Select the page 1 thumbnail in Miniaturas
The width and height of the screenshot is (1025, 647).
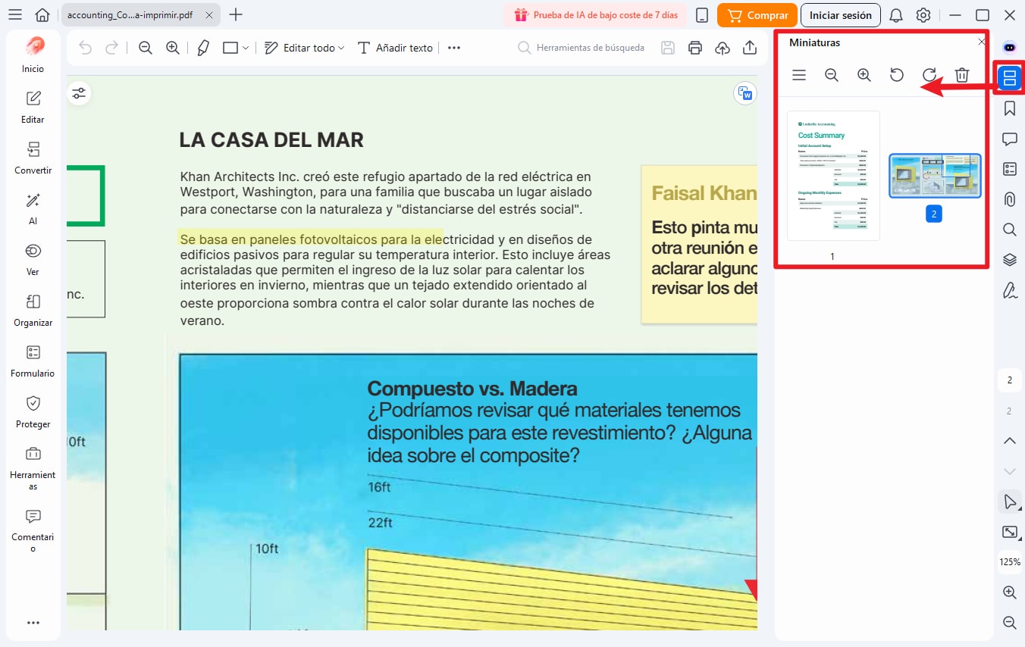click(x=832, y=175)
